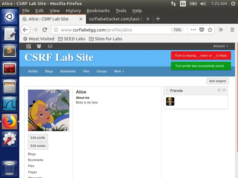Viewport: 238px width, 178px height.
Task: Launch Sublime Text from the dock
Action: pos(10,51)
